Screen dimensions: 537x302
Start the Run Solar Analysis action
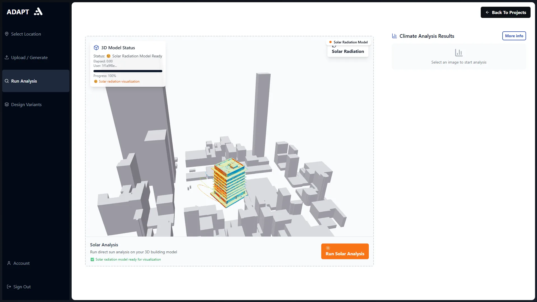pyautogui.click(x=345, y=251)
